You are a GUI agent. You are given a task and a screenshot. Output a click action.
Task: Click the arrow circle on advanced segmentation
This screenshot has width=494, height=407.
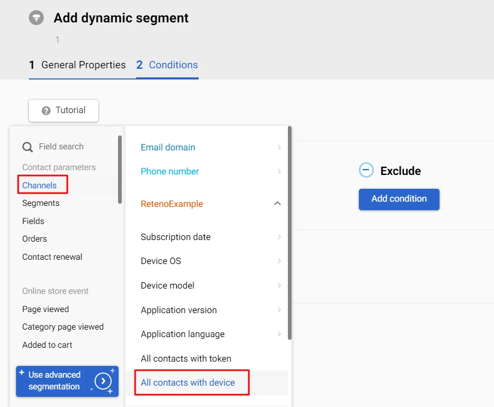tap(103, 381)
